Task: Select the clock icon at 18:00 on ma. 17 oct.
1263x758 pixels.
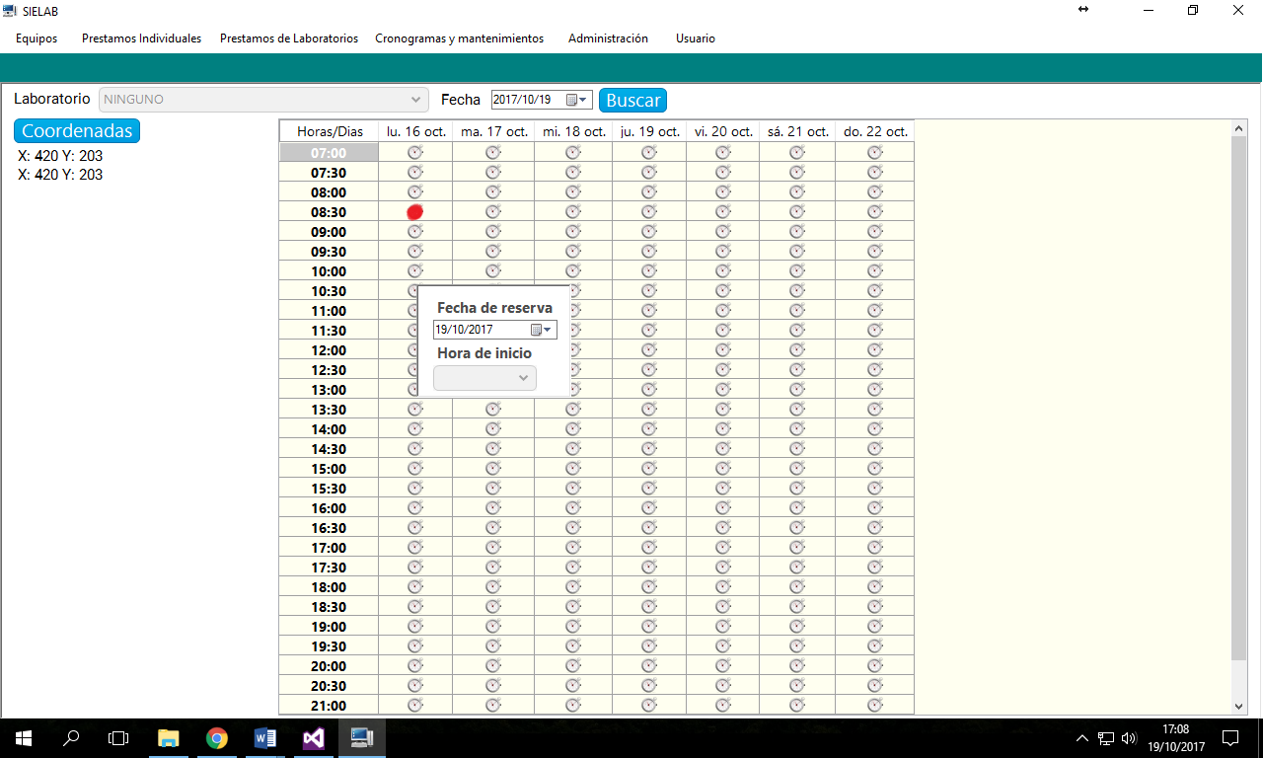Action: 493,587
